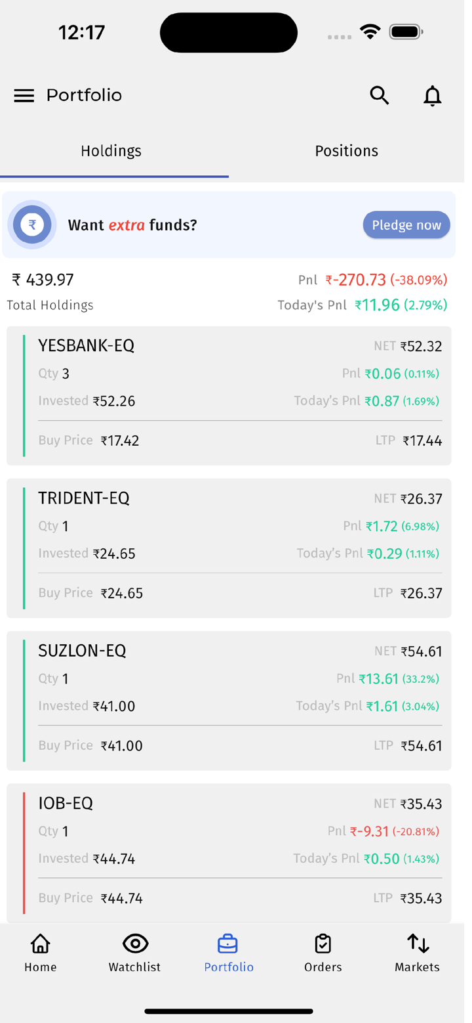Tap the Total Holdings value ₹439.97
472x1023 pixels.
click(43, 280)
